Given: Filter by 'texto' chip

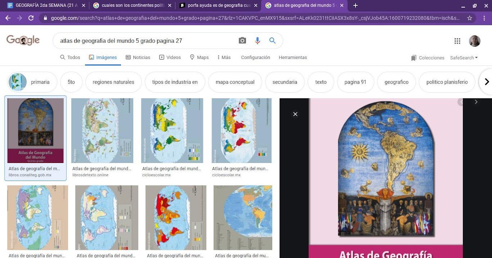Looking at the screenshot, I should pos(321,82).
